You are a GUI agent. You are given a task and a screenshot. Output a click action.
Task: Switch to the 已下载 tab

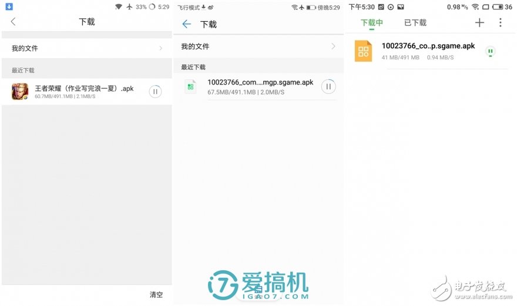click(415, 23)
